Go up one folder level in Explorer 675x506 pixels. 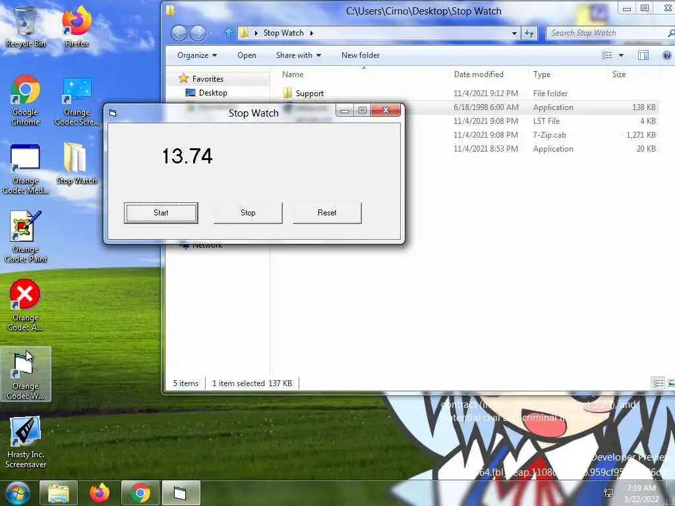[229, 33]
